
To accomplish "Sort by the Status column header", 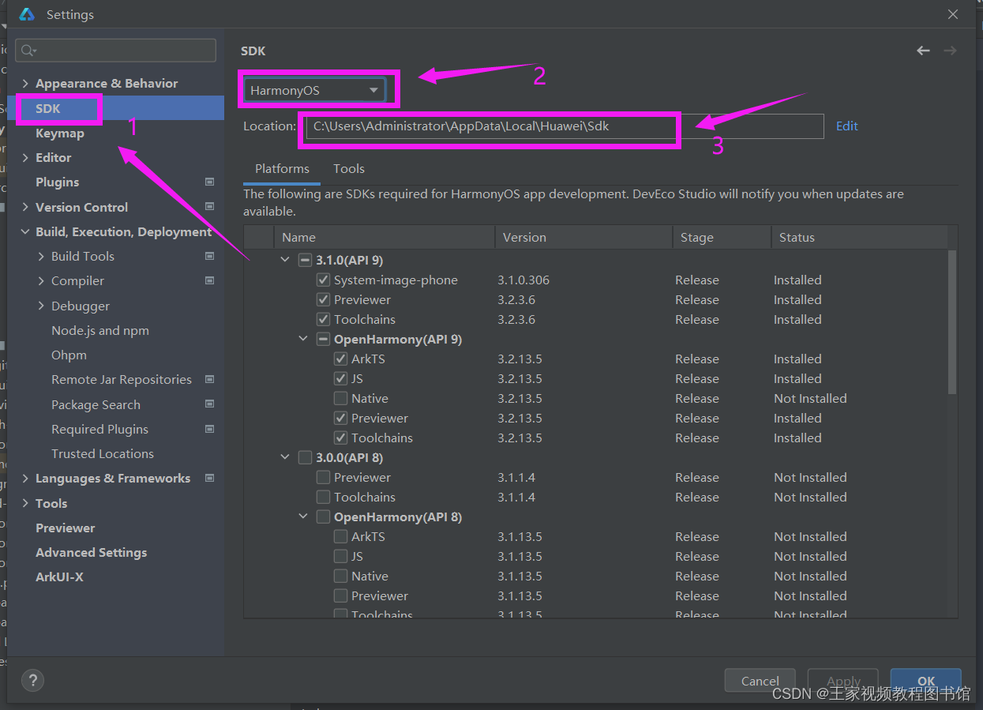I will [x=859, y=237].
